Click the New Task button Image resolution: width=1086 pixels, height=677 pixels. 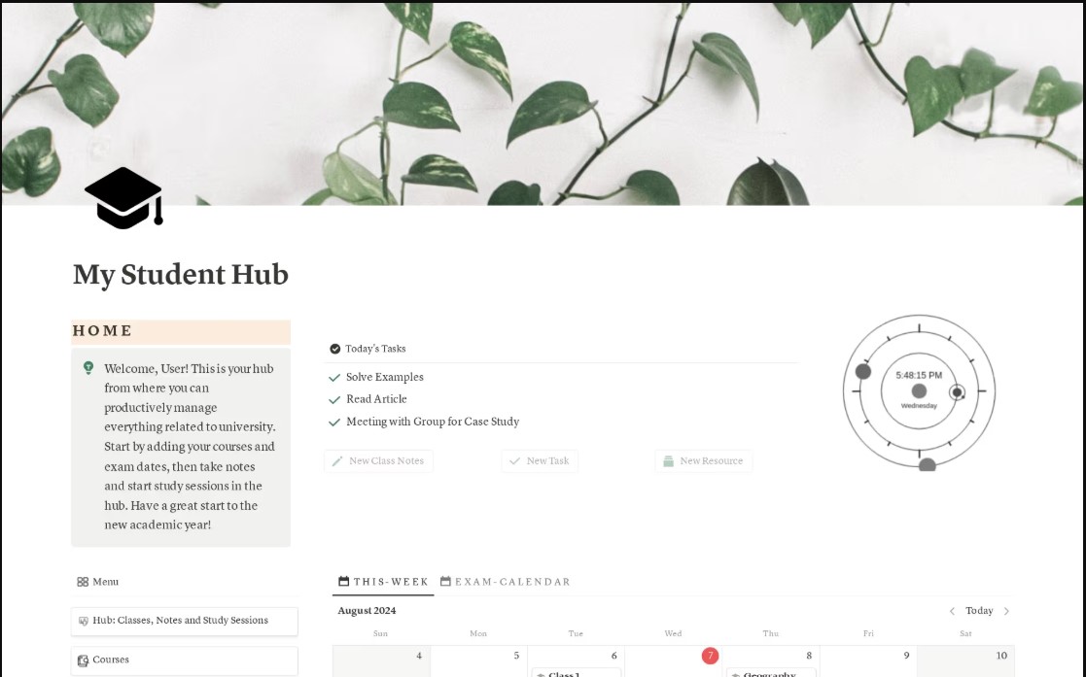[x=540, y=461]
